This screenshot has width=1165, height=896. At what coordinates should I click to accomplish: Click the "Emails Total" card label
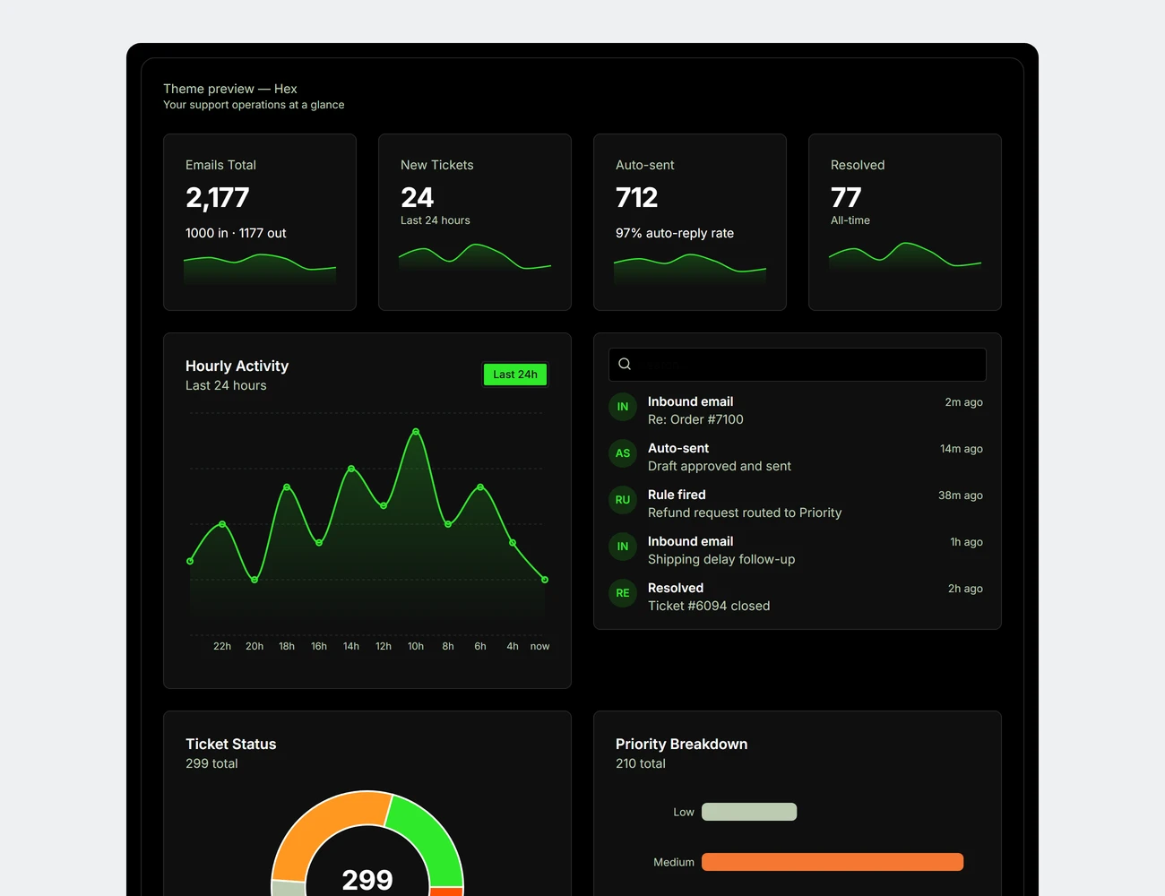coord(220,165)
